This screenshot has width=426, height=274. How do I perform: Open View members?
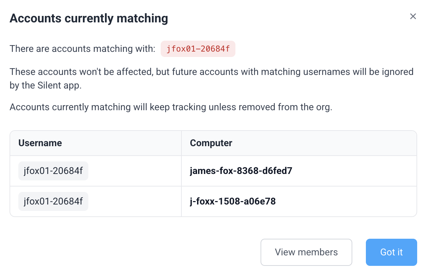[x=306, y=252]
